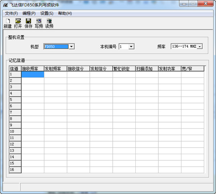Open the 编程(P) menu
This screenshot has height=194, width=216.
29,14
